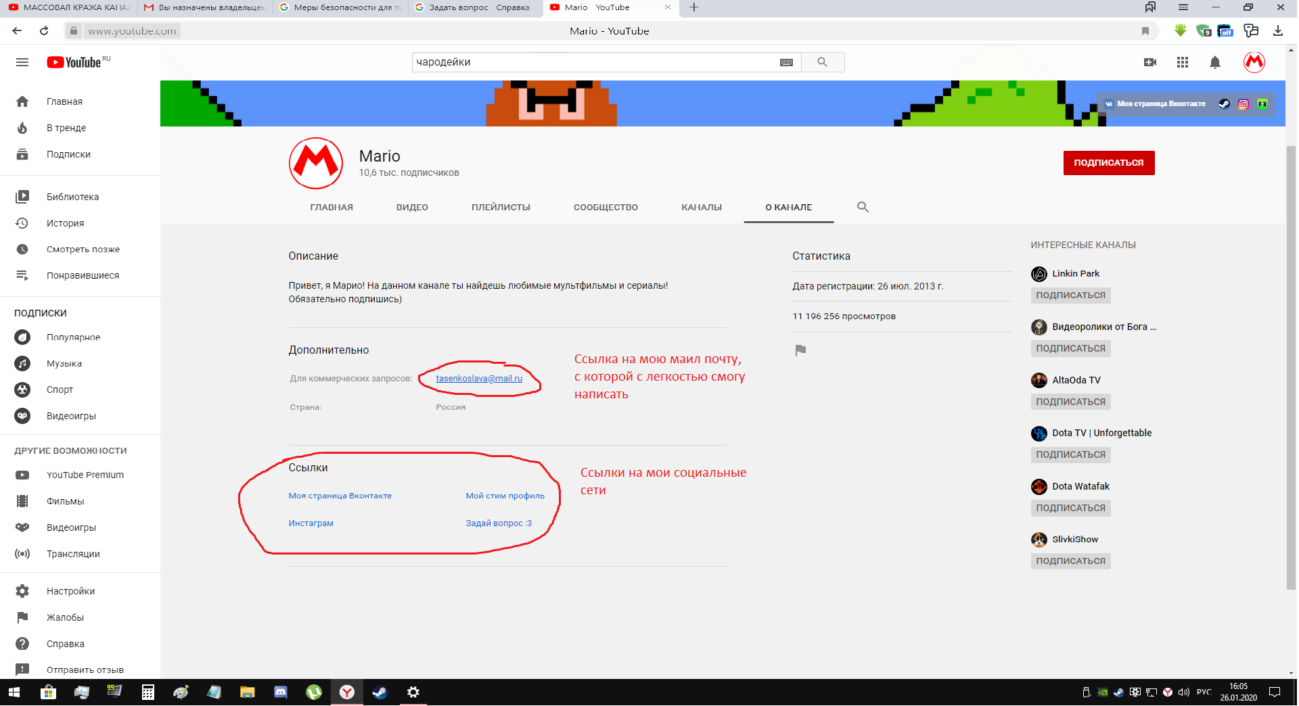The image size is (1299, 706).
Task: Open the РУС keyboard language indicator
Action: click(x=1204, y=692)
